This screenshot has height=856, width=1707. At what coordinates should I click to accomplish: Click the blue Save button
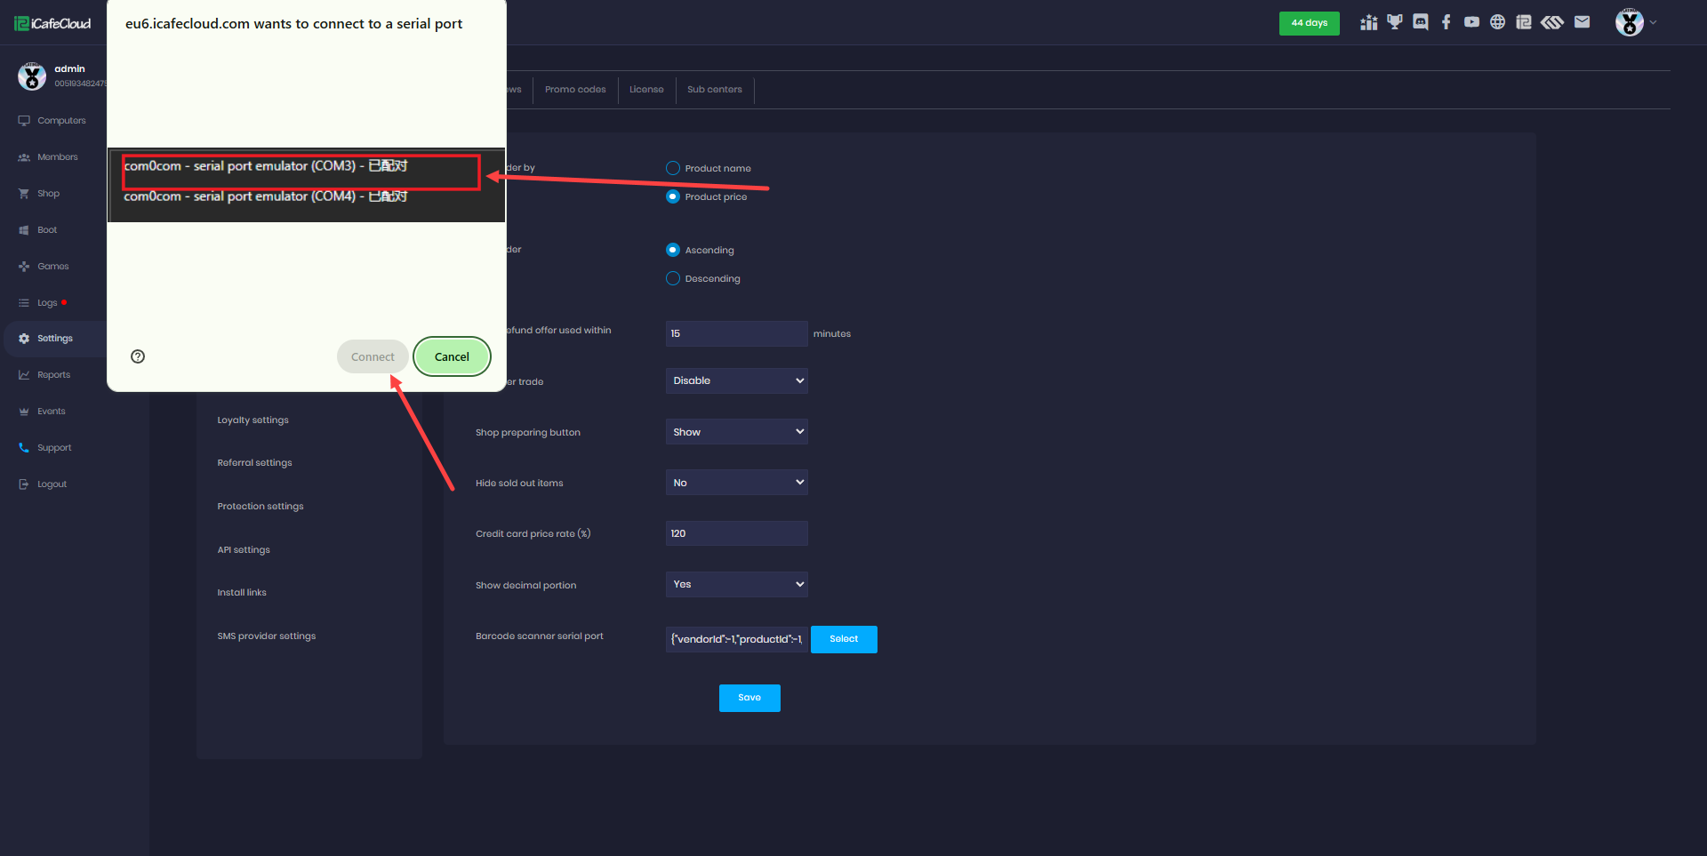click(x=749, y=698)
